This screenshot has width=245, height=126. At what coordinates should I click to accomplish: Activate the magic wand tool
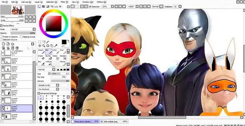point(48,42)
